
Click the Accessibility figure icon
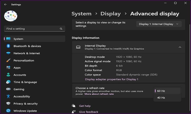(x=8, y=96)
